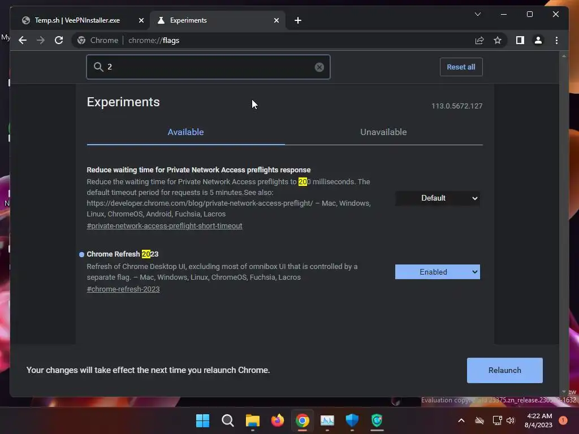The height and width of the screenshot is (434, 579).
Task: Open the performance monitor taskbar app
Action: (x=327, y=420)
